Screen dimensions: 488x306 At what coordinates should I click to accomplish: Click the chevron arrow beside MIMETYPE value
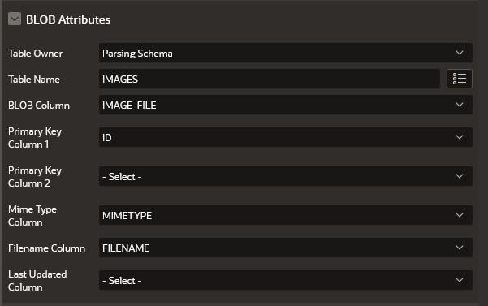tap(460, 215)
